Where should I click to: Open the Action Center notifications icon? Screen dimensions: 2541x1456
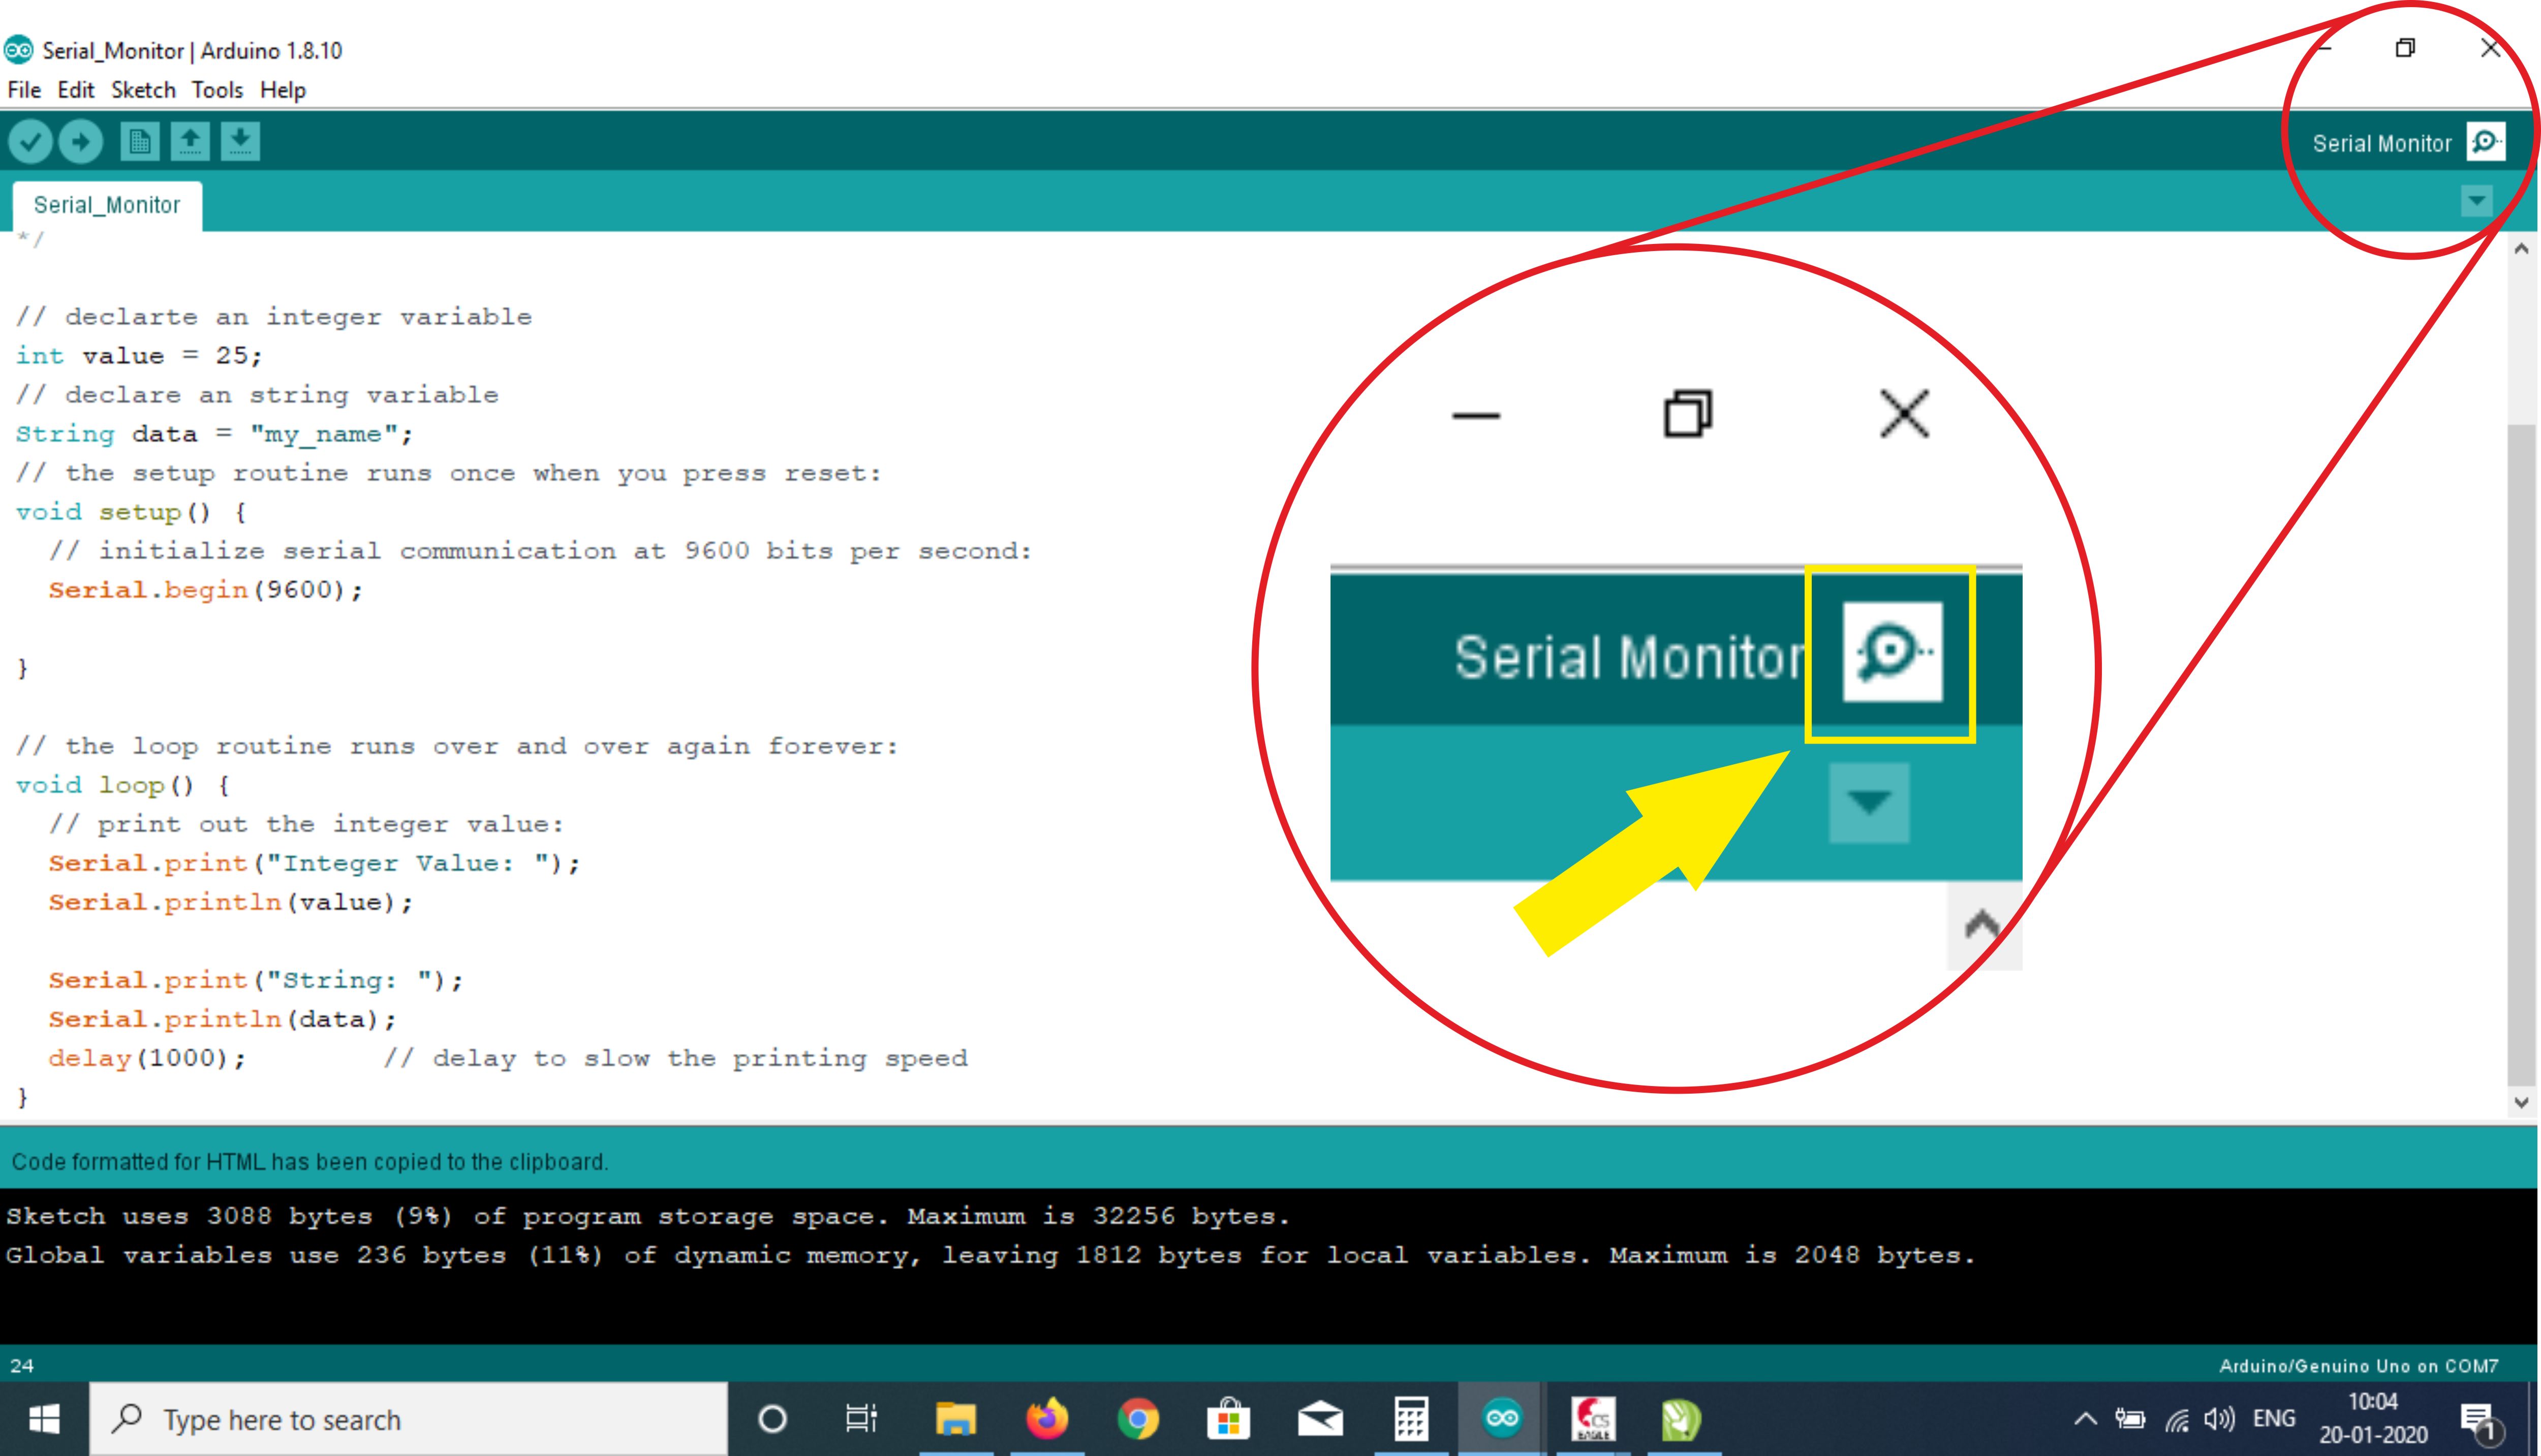(2480, 1421)
